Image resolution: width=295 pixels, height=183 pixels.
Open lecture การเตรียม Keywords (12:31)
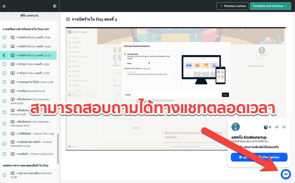tap(28, 91)
